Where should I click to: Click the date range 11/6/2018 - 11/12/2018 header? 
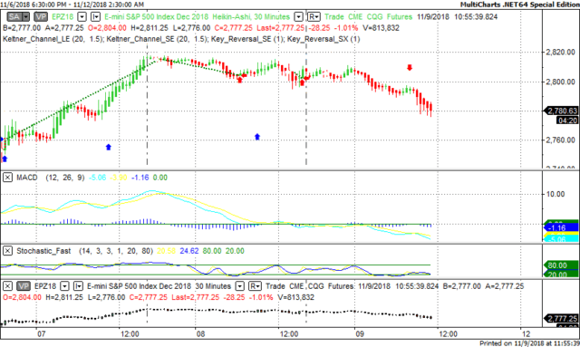tap(72, 5)
